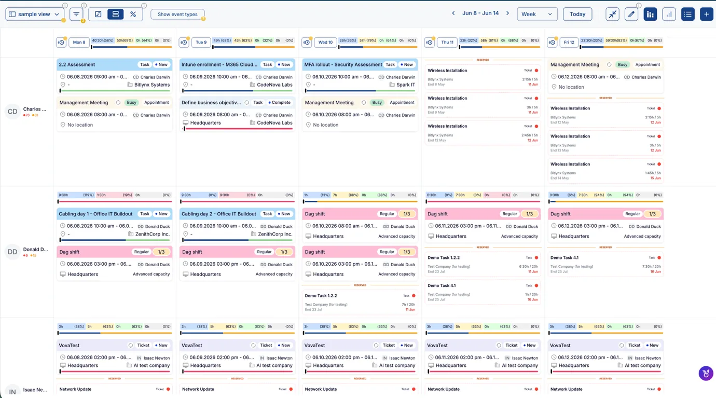Click the Today button
The width and height of the screenshot is (716, 398).
577,14
